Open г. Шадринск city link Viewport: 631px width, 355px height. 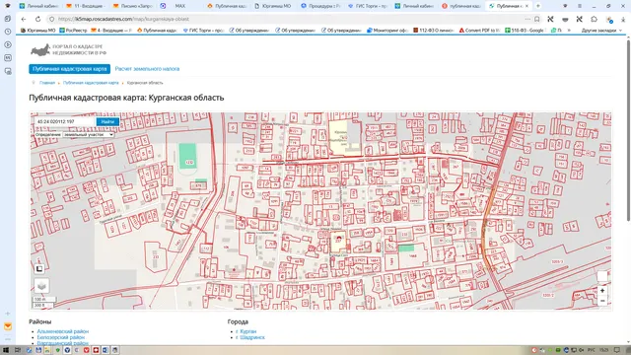click(x=250, y=337)
